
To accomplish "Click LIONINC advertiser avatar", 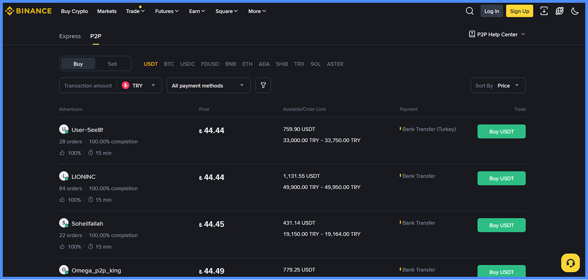I will pyautogui.click(x=64, y=176).
